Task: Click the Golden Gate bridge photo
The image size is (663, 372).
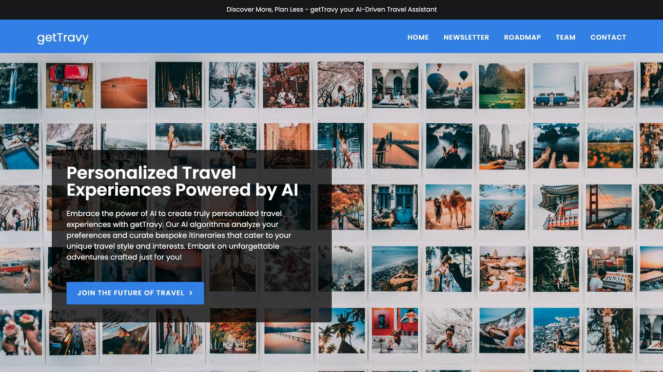Action: click(x=609, y=207)
